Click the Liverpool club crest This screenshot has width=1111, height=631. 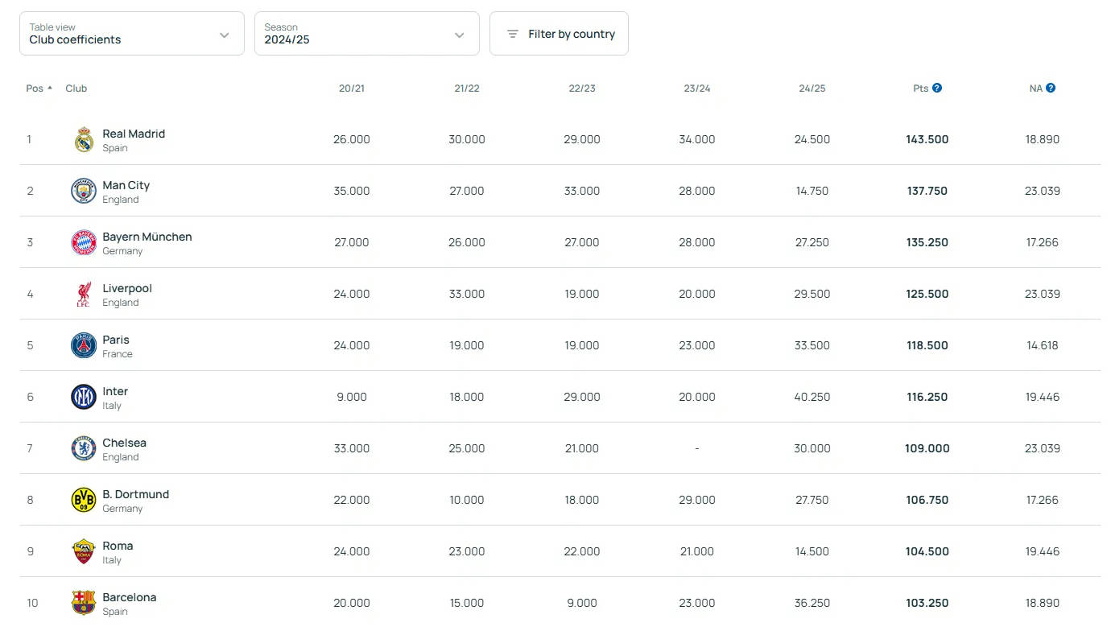84,294
